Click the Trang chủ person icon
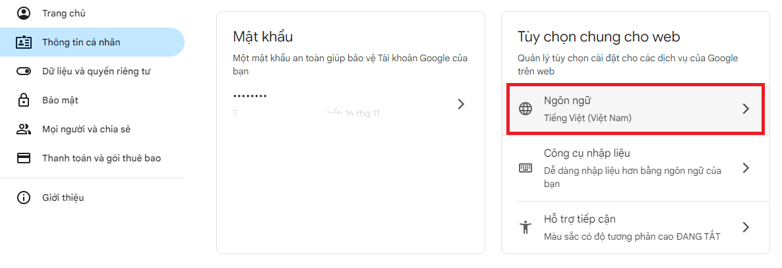 [x=24, y=13]
